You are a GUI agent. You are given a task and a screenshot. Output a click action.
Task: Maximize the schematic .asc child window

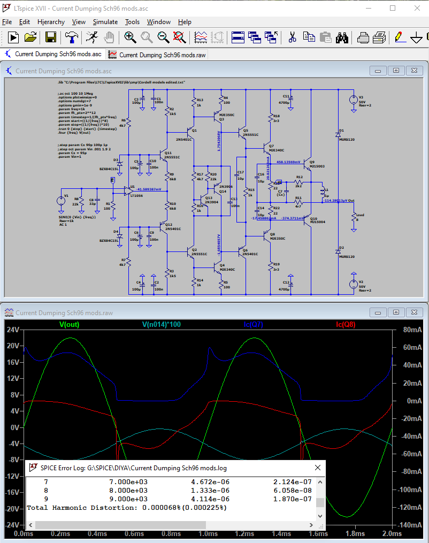coord(396,70)
